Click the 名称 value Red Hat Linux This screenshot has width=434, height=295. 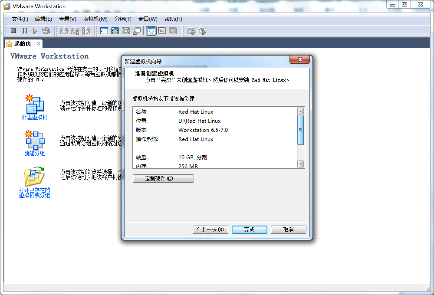click(x=196, y=112)
